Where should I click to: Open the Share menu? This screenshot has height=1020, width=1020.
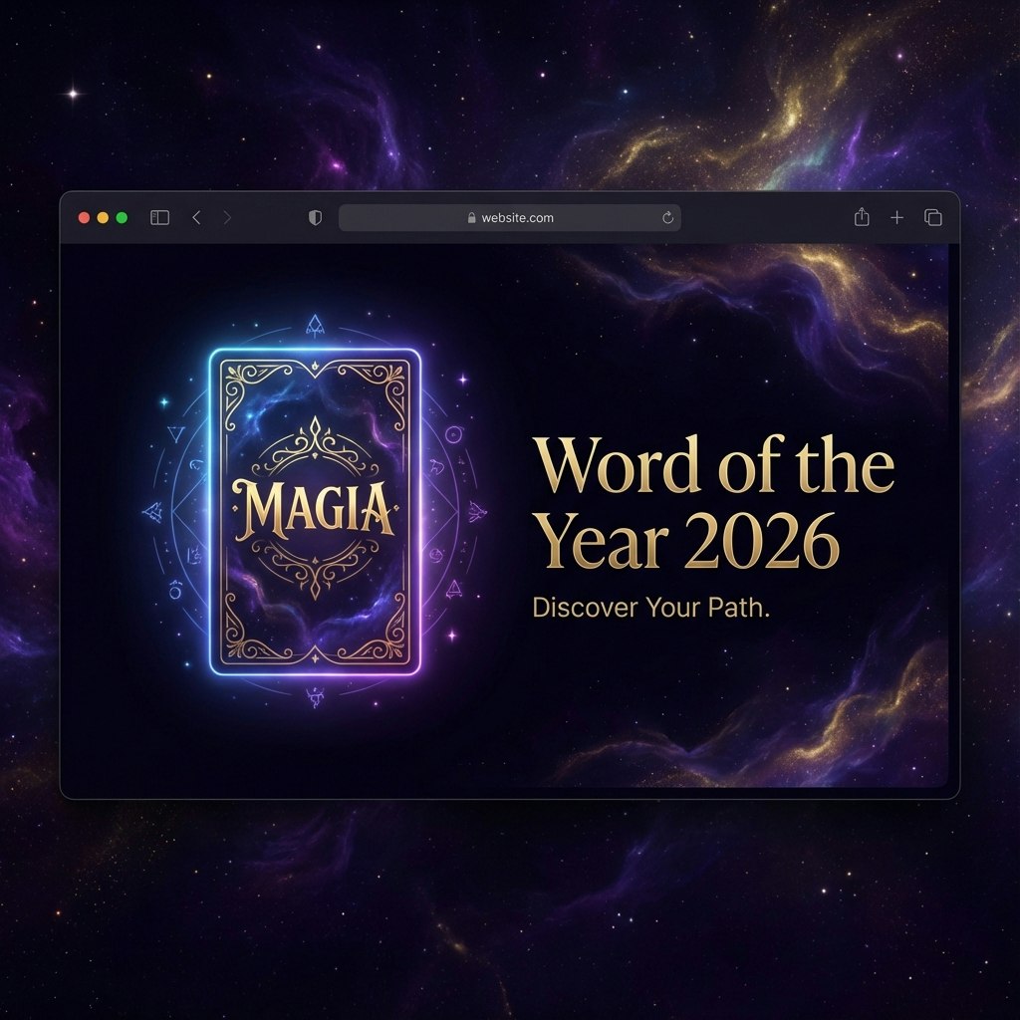click(862, 217)
